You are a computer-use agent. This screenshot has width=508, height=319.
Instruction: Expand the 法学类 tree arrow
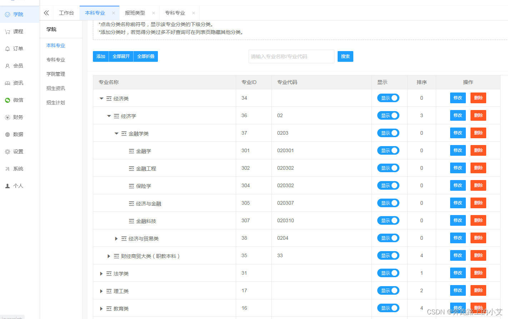pos(101,274)
